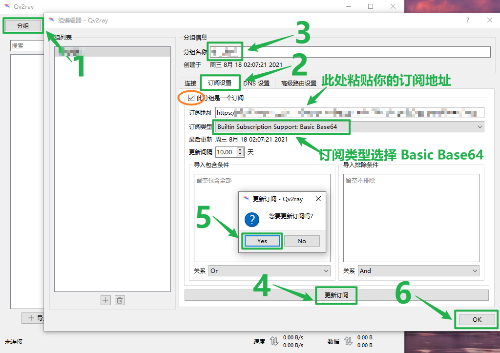
Task: Close the update subscription popup with X
Action: point(318,199)
